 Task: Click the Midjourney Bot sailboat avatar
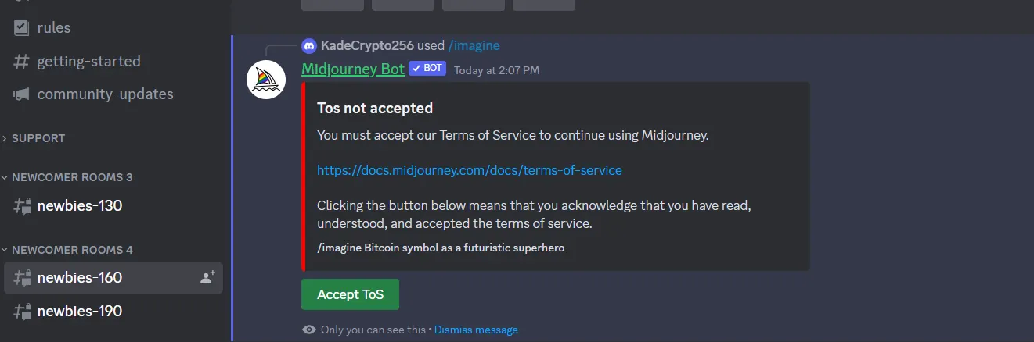[266, 80]
